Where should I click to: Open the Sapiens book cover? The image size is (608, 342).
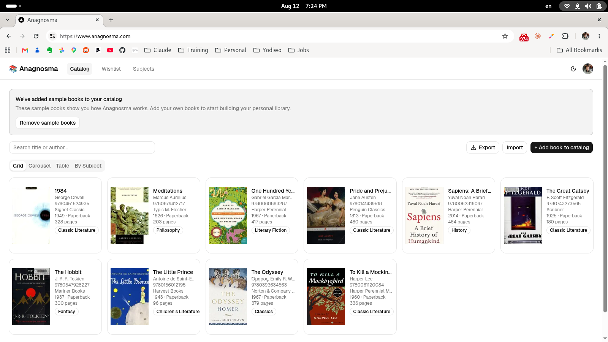coord(424,215)
